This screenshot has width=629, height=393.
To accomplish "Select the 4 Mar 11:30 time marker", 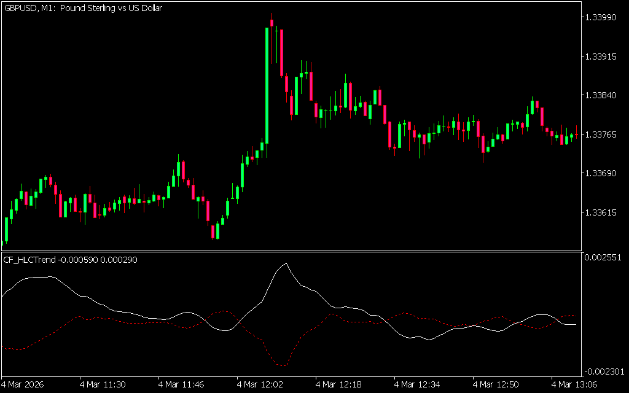I will [103, 384].
